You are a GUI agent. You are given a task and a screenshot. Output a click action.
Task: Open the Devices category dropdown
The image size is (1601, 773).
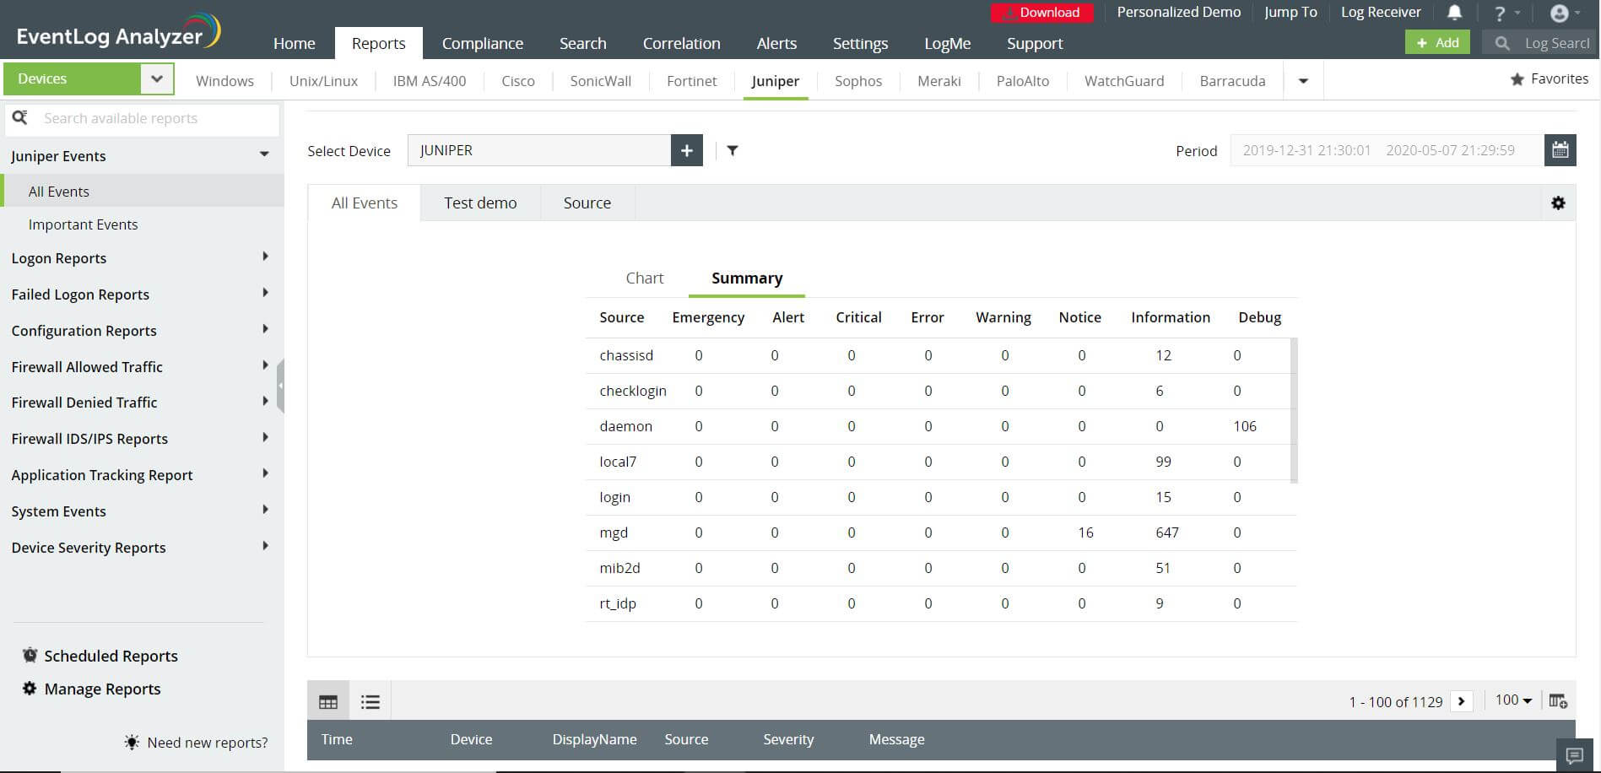156,78
